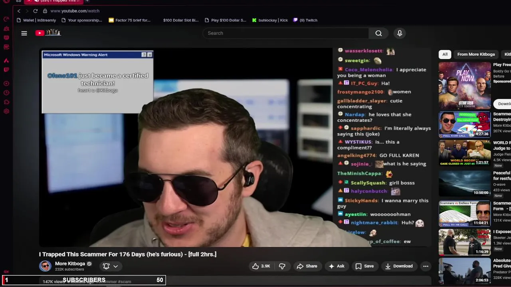The image size is (511, 287).
Task: Open settings gear in Opera sidebar
Action: tap(6, 111)
